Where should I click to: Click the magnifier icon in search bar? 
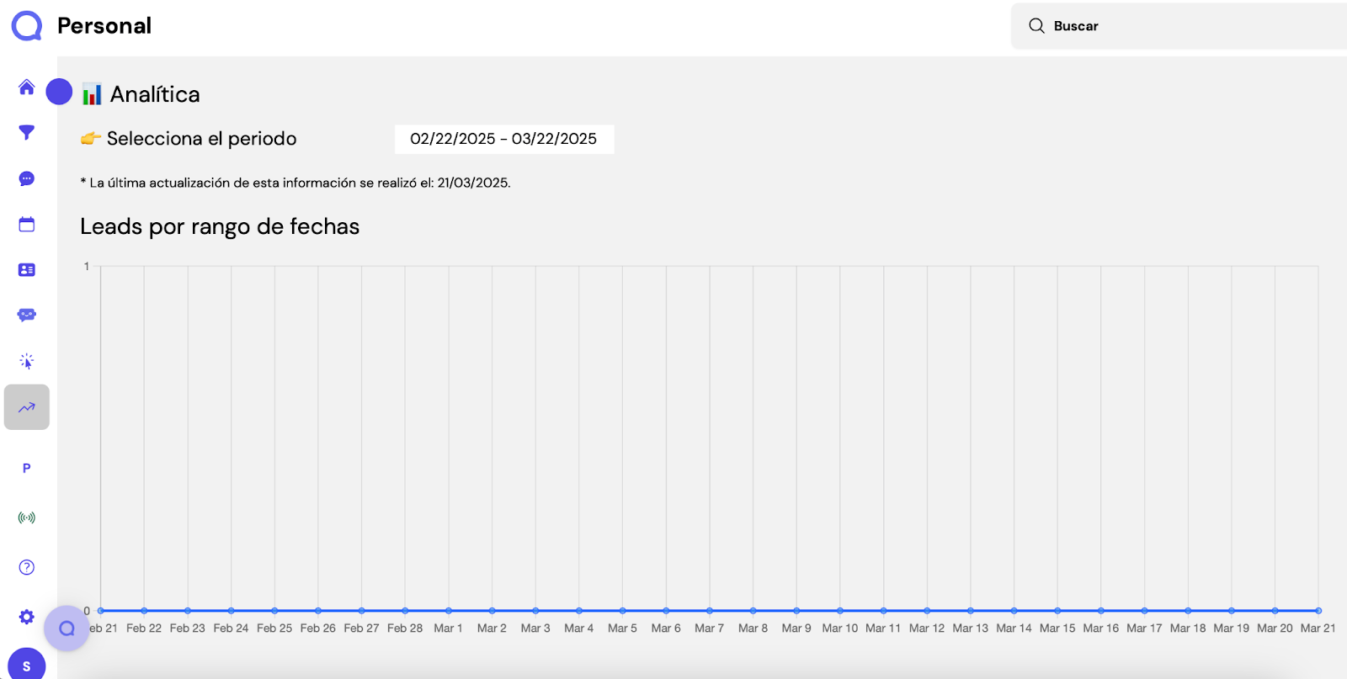tap(1036, 26)
